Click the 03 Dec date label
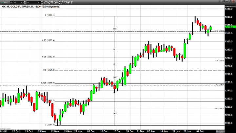This screenshot has width=236, height=133. (91, 131)
